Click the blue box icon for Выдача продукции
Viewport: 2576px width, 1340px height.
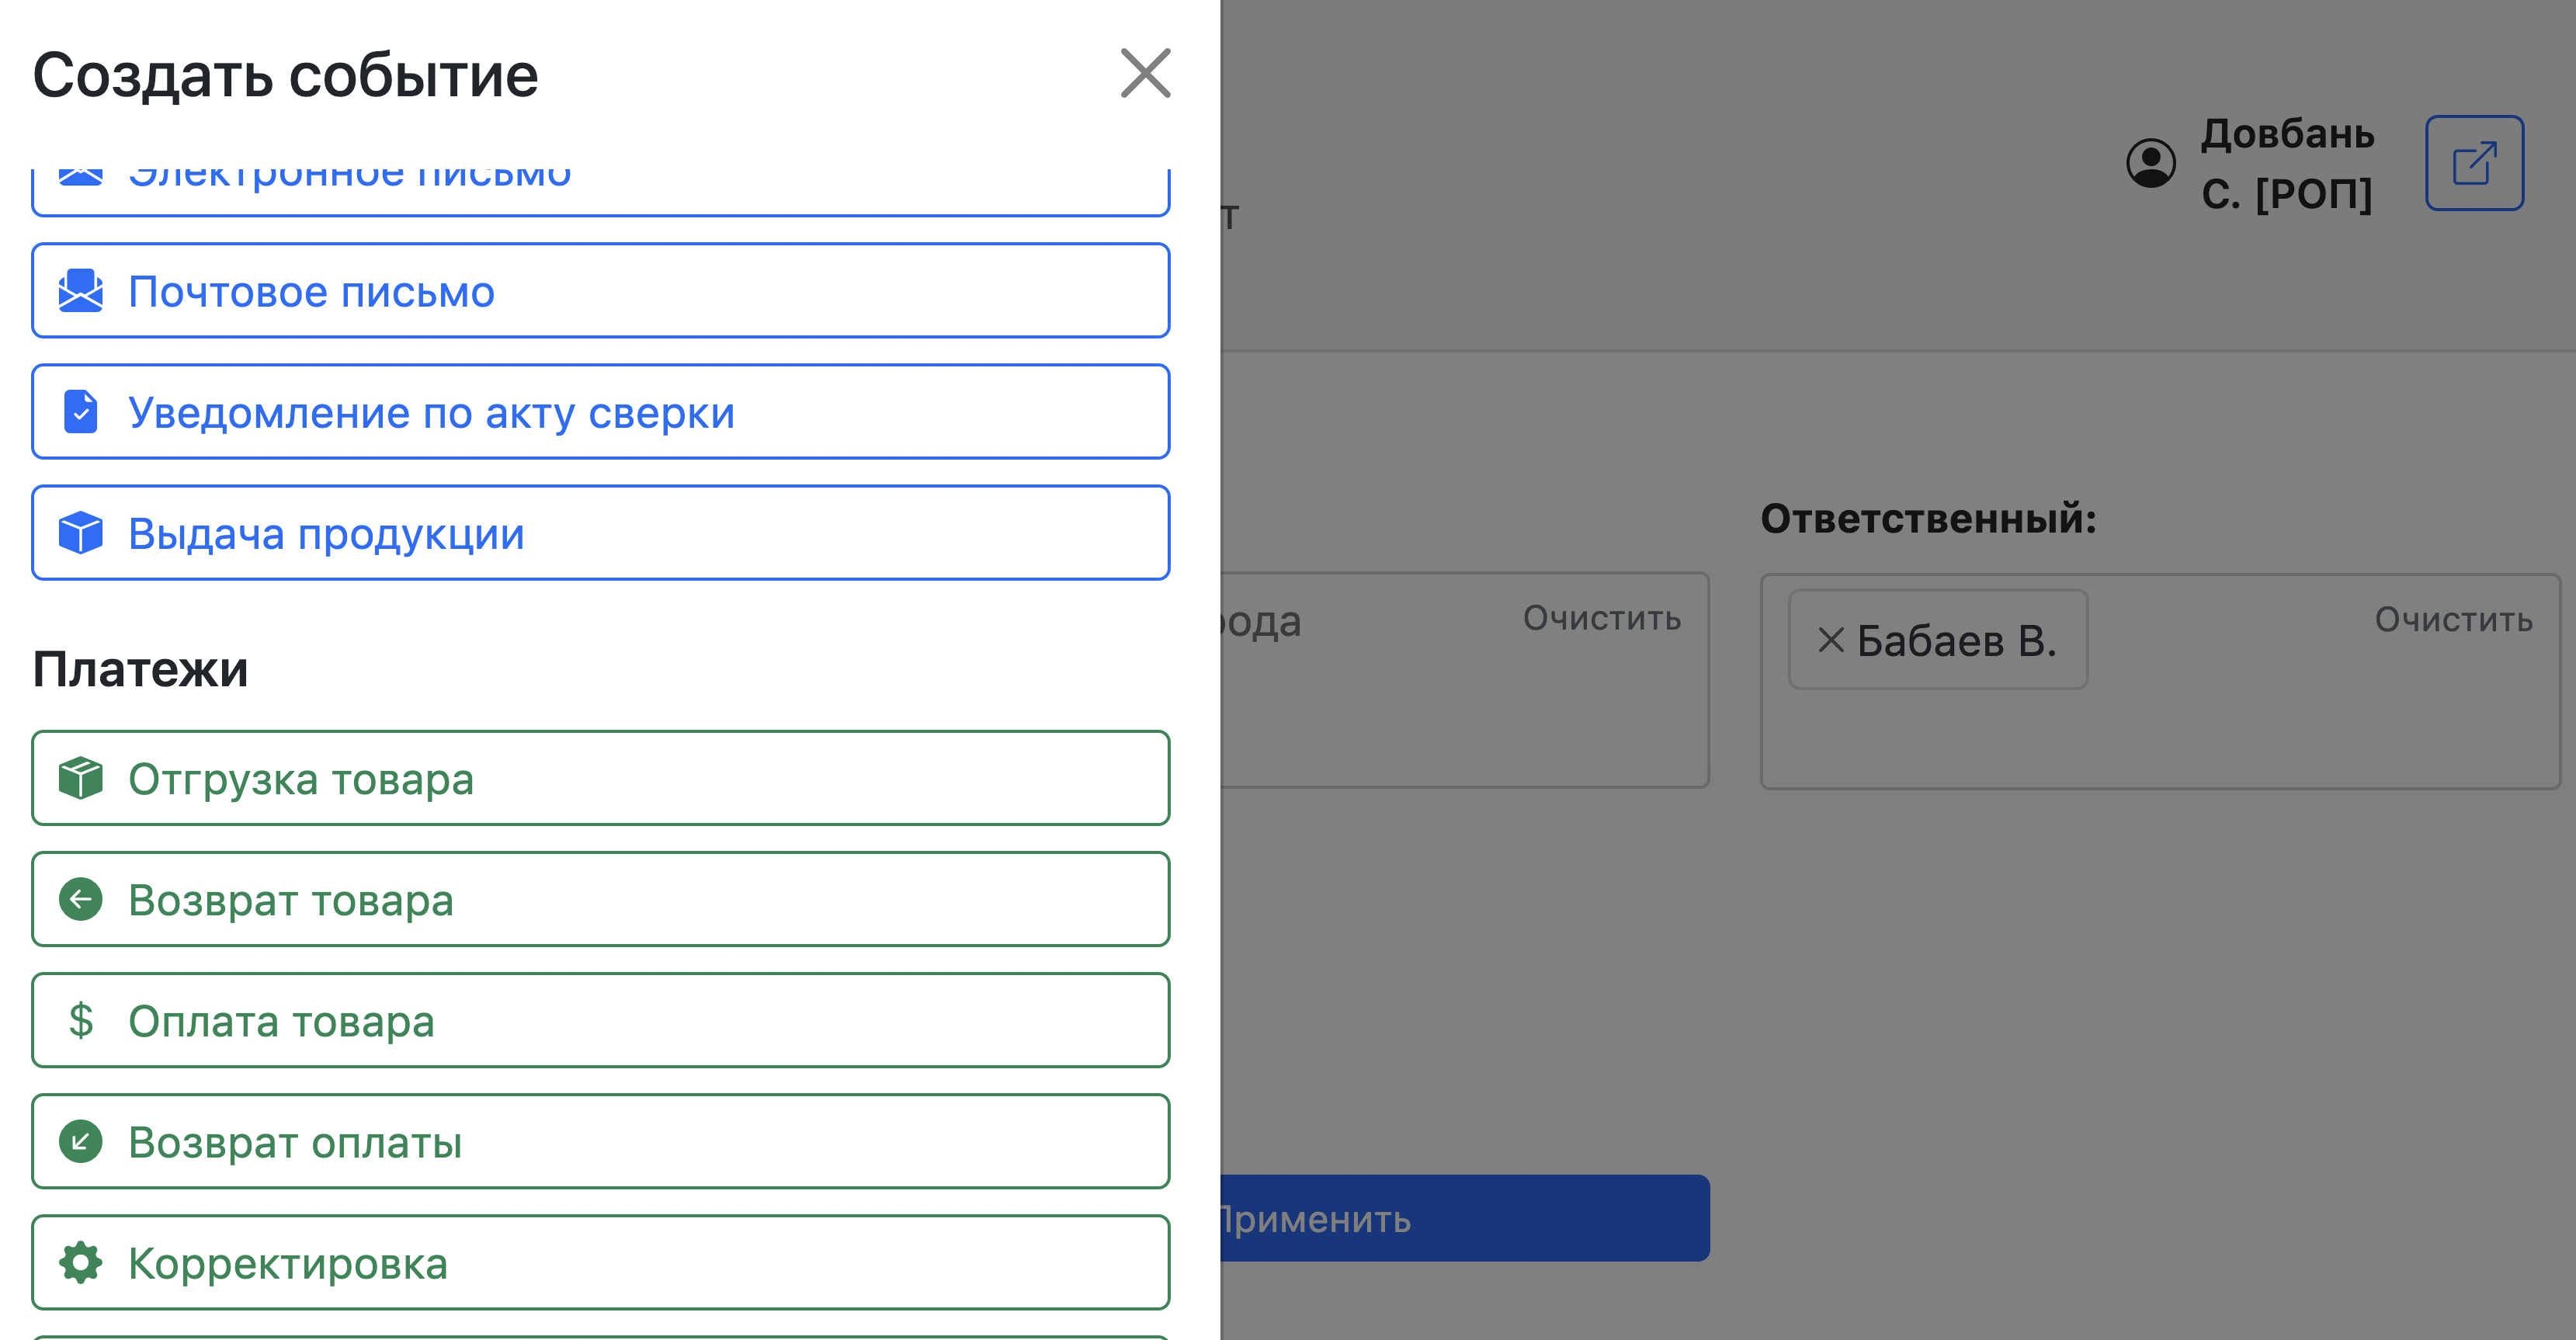click(x=81, y=533)
